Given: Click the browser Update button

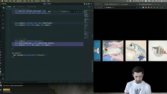Looking at the screenshot, I should coord(162,8).
